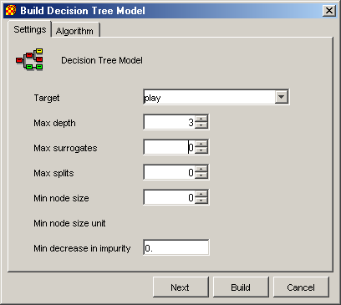Lower Min node size with down arrow
This screenshot has width=341, height=305.
(x=201, y=201)
